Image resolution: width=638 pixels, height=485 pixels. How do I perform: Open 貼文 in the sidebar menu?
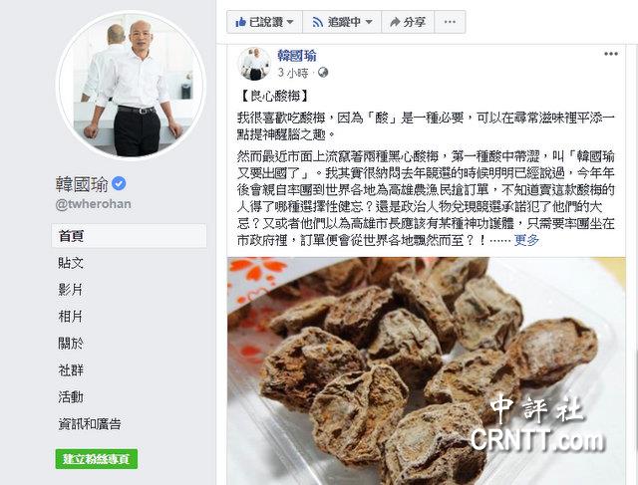71,263
